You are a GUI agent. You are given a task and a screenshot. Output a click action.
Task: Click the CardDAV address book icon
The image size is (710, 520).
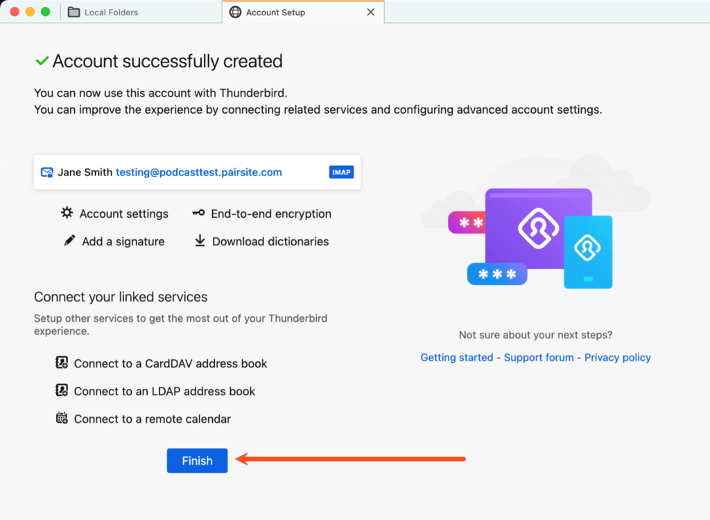pos(62,363)
